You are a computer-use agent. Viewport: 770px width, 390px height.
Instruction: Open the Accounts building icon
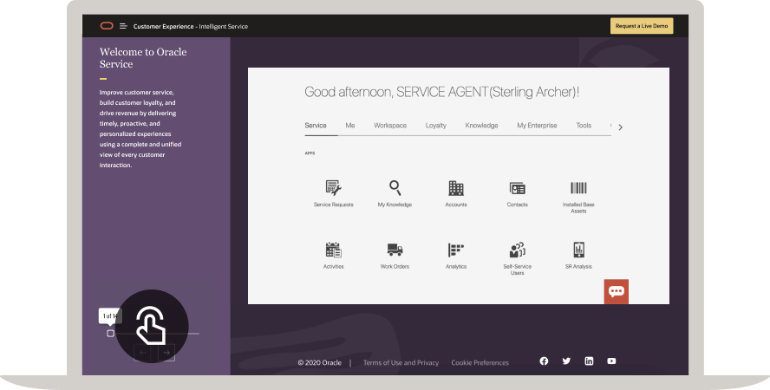456,188
